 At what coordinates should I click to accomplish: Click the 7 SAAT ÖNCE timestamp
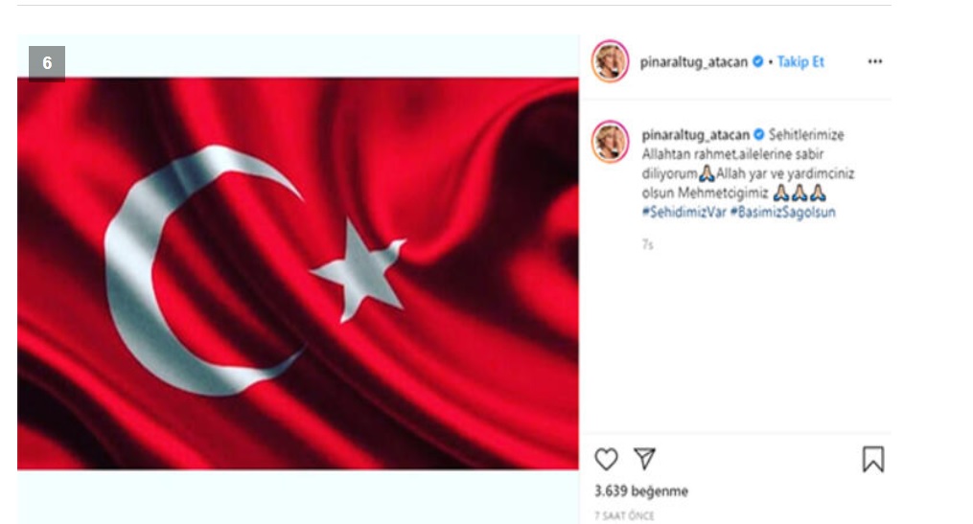(624, 516)
